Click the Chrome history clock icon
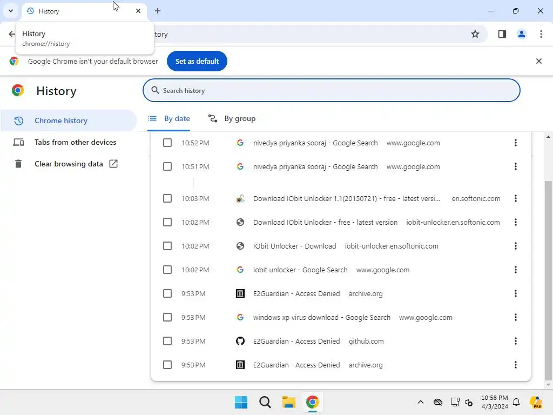Viewport: 553px width, 415px height. click(18, 121)
